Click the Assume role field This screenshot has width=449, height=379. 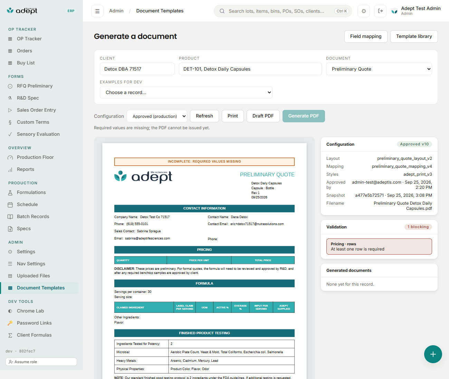pyautogui.click(x=41, y=362)
